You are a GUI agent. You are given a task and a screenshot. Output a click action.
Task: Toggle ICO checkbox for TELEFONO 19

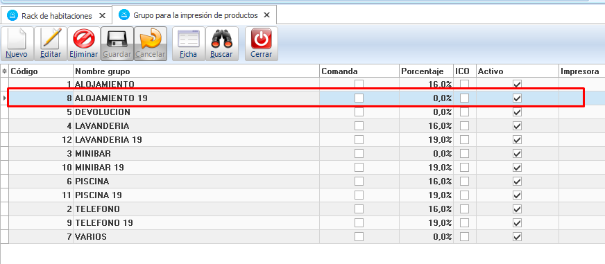(465, 223)
